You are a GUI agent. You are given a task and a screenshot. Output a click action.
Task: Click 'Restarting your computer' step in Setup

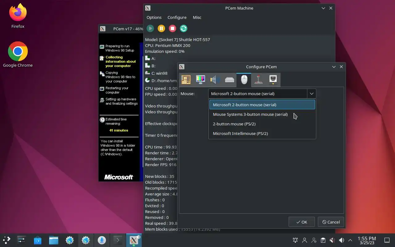[x=117, y=90]
